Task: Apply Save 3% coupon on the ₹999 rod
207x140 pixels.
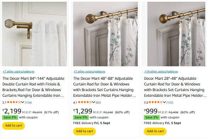Action: [x=152, y=117]
